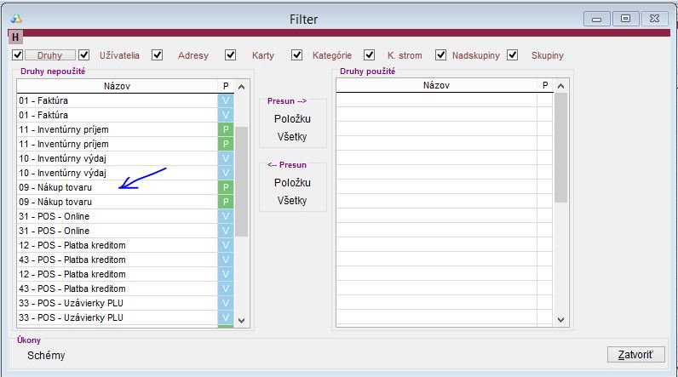
Task: Click green P badge on first Nákup tovaru row
Action: coord(226,187)
